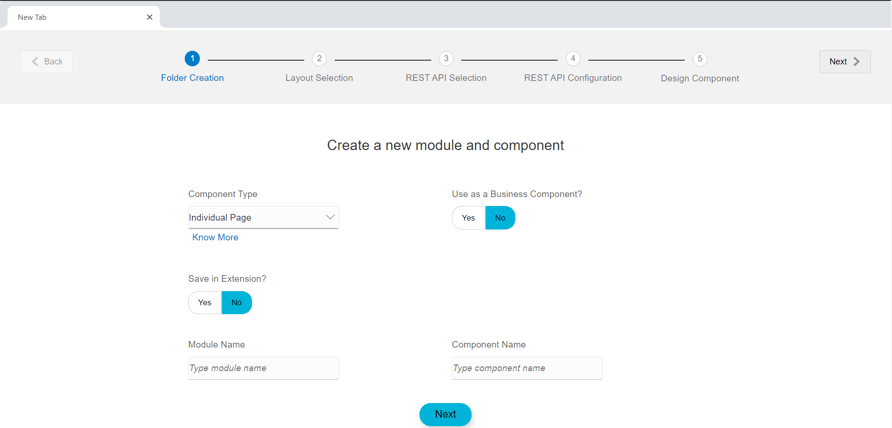Select the Layout Selection step indicator

319,58
